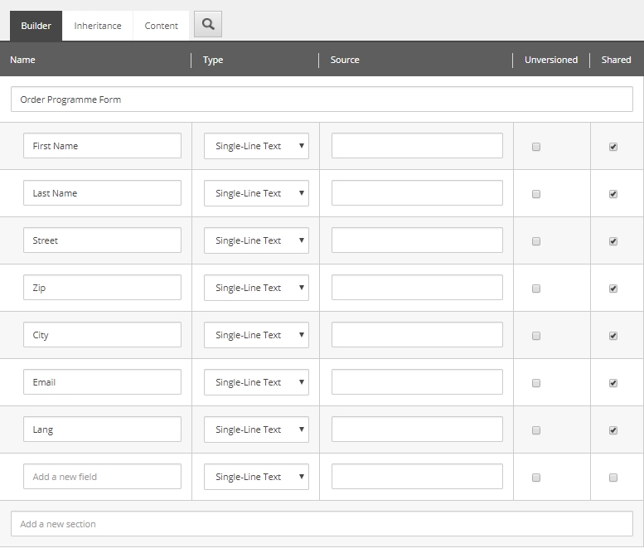Click the Source box for Email field
The height and width of the screenshot is (558, 644).
pyautogui.click(x=417, y=382)
